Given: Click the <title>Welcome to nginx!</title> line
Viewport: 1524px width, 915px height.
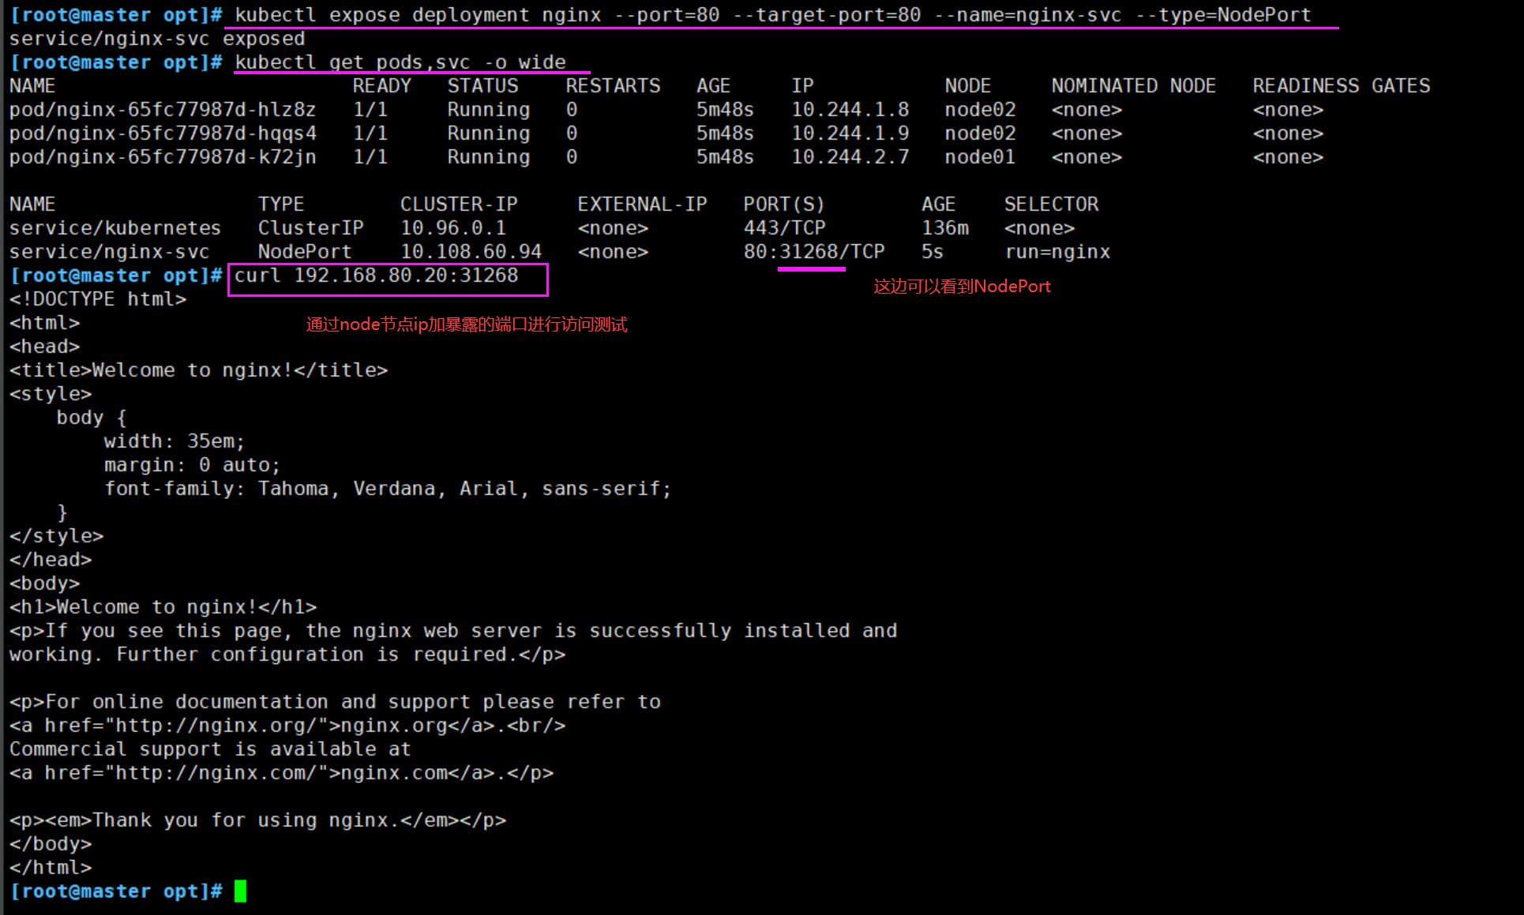Looking at the screenshot, I should (199, 370).
